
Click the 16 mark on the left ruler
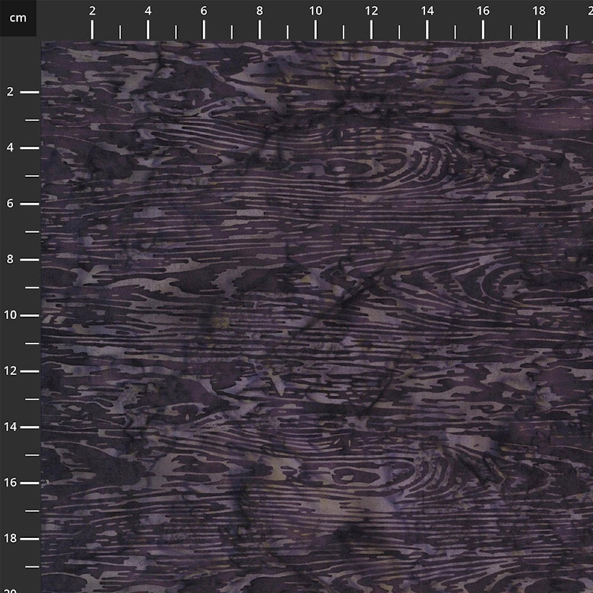(x=10, y=482)
